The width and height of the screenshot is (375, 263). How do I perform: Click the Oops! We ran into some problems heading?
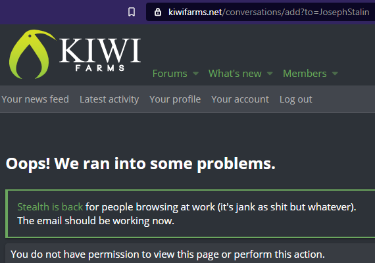[141, 164]
